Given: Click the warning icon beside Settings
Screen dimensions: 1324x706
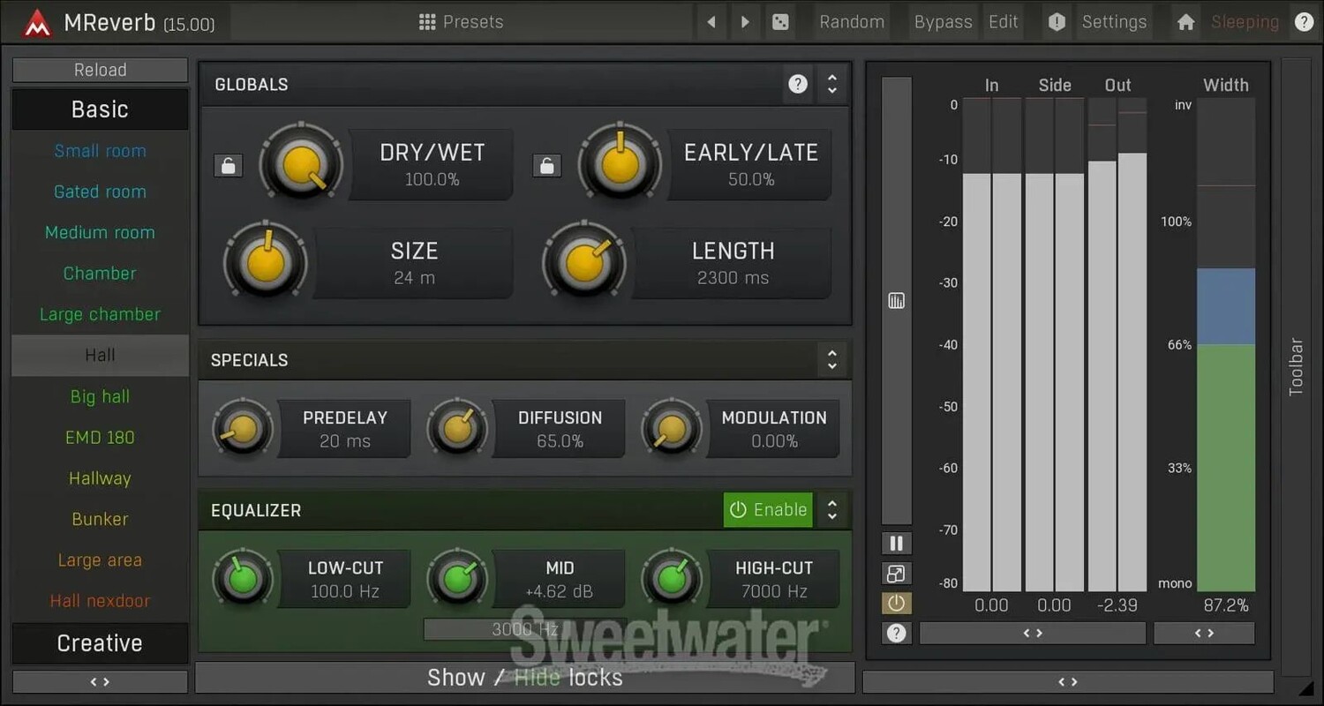Looking at the screenshot, I should [1057, 22].
